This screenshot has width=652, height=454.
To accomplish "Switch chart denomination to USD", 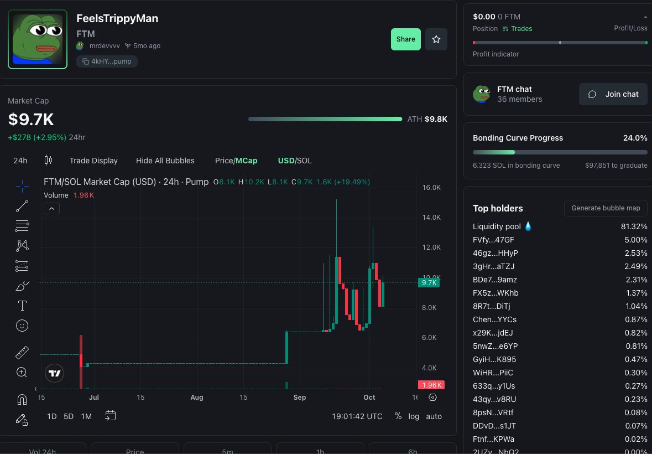I will 286,161.
